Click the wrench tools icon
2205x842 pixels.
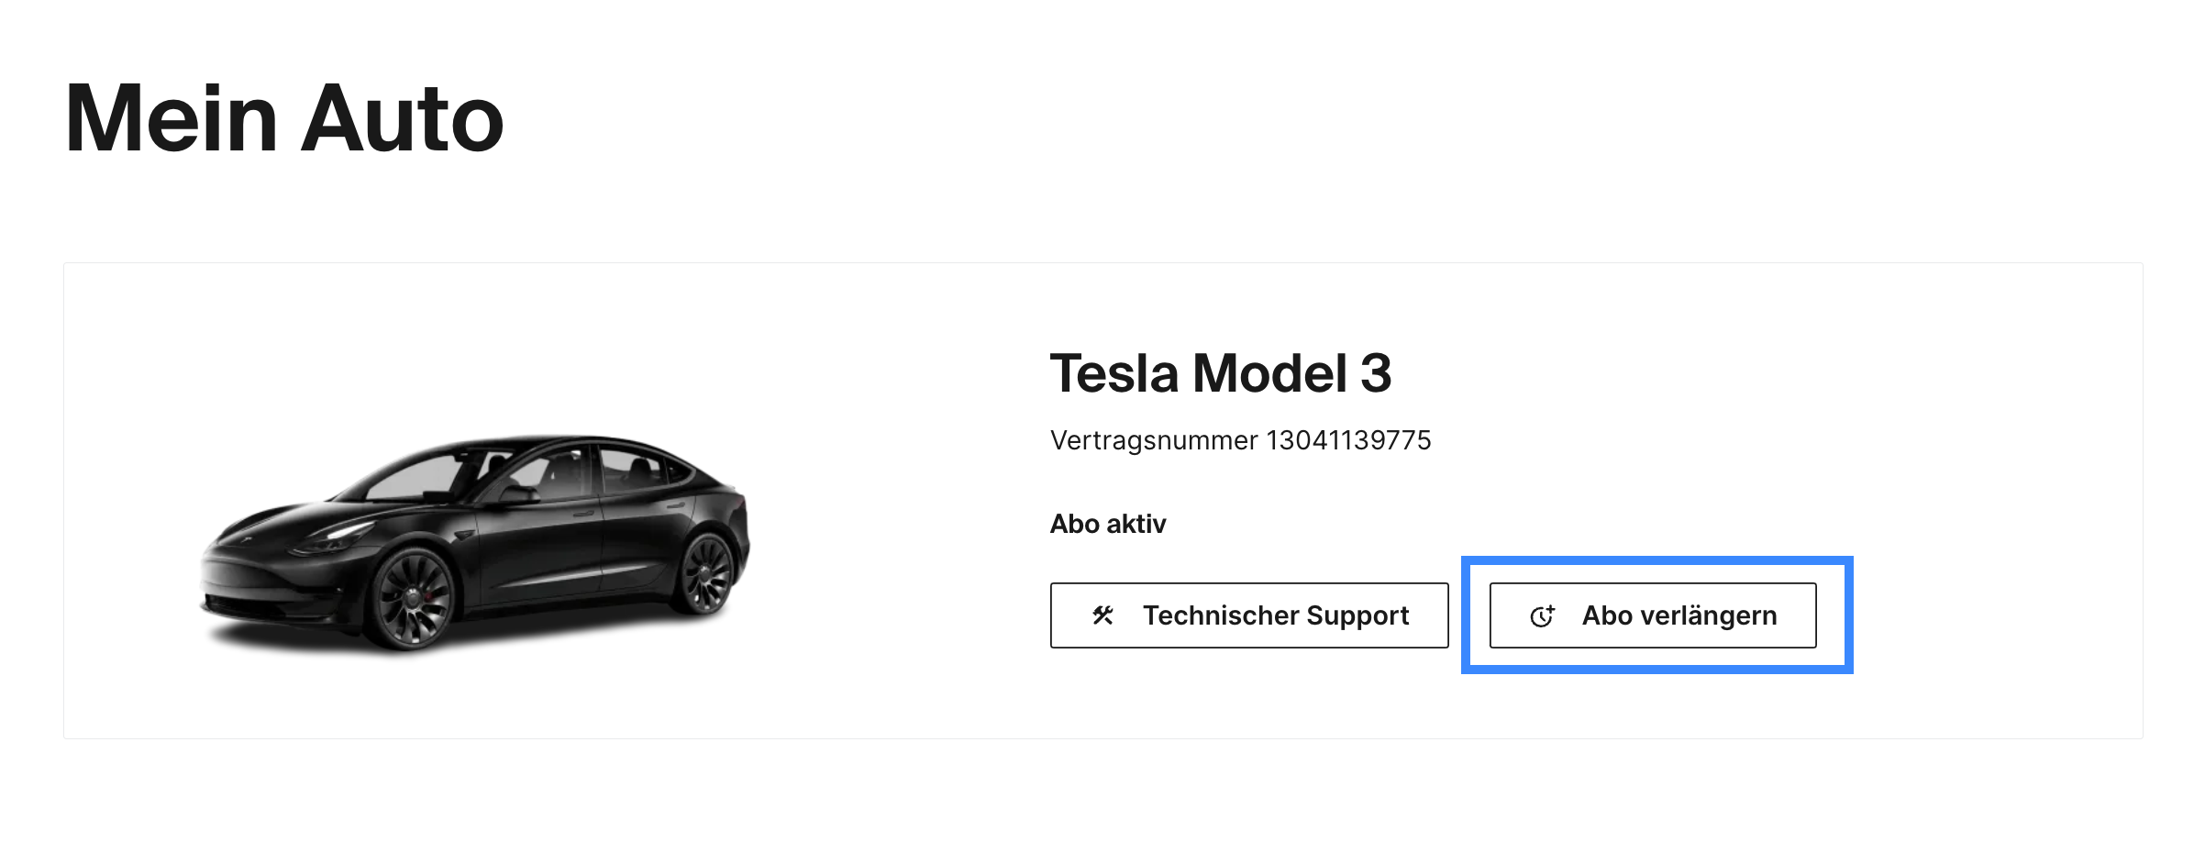(x=1102, y=615)
